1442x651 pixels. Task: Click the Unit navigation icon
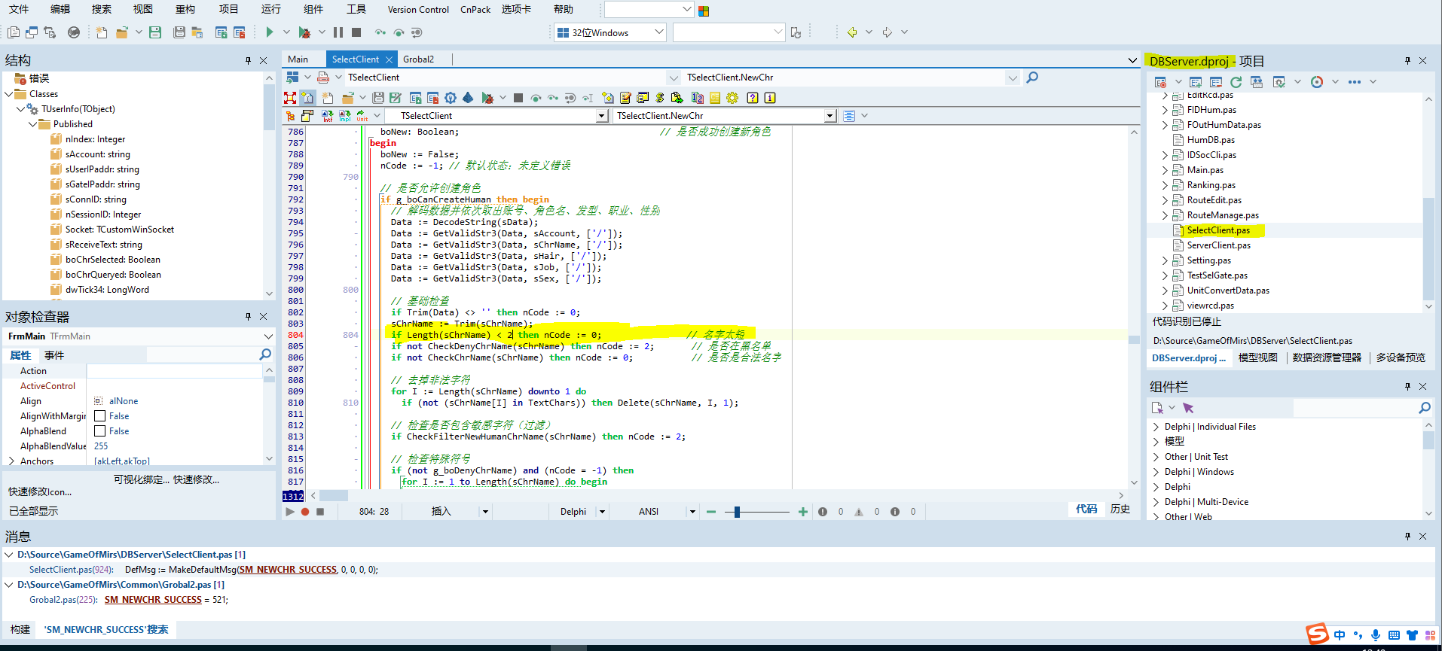362,116
